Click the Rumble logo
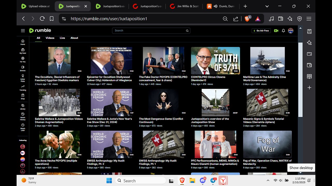 [40, 30]
